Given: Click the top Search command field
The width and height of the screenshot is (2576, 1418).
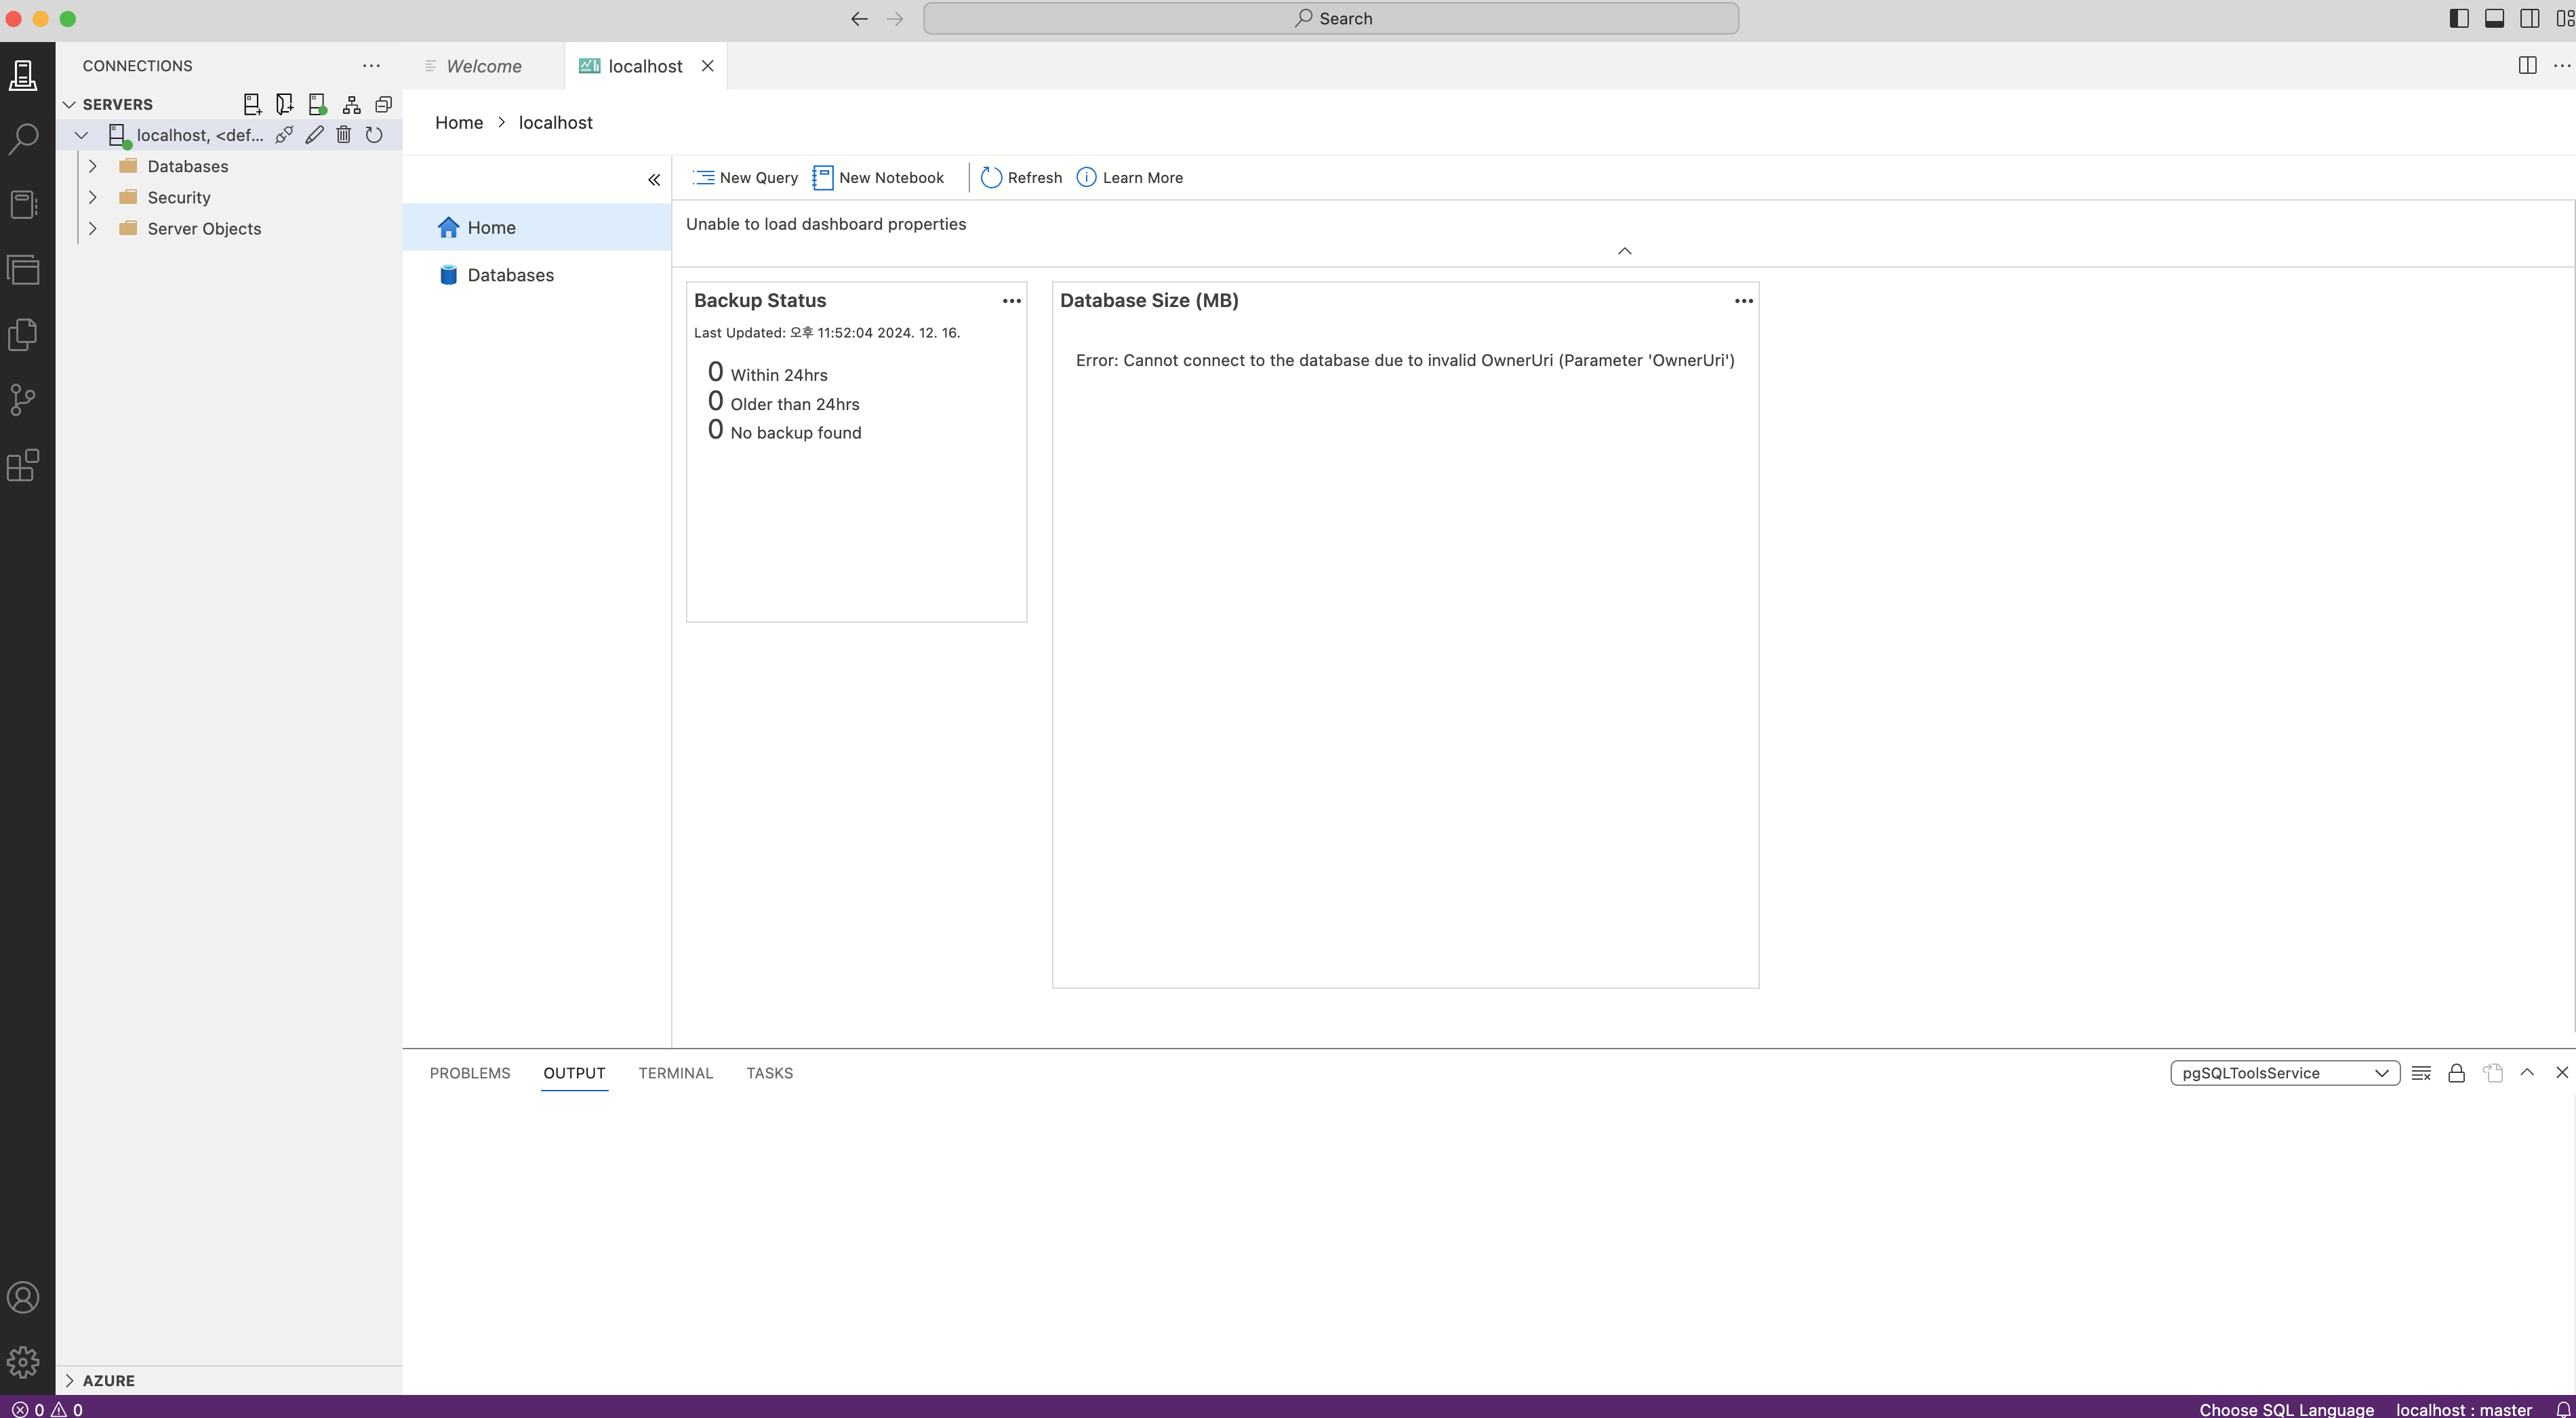Looking at the screenshot, I should 1330,18.
